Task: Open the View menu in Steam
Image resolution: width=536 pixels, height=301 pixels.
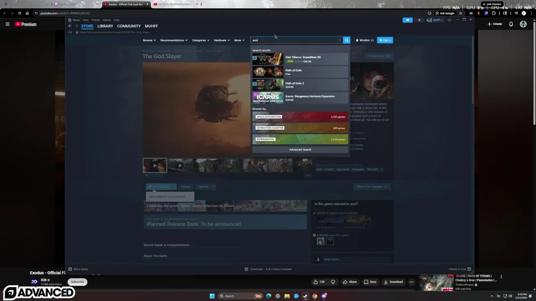Action: click(x=85, y=20)
